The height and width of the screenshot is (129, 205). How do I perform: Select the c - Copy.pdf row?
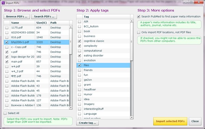pos(37,47)
